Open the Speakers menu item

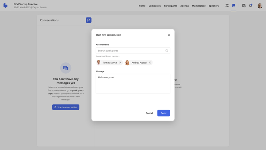point(214,6)
